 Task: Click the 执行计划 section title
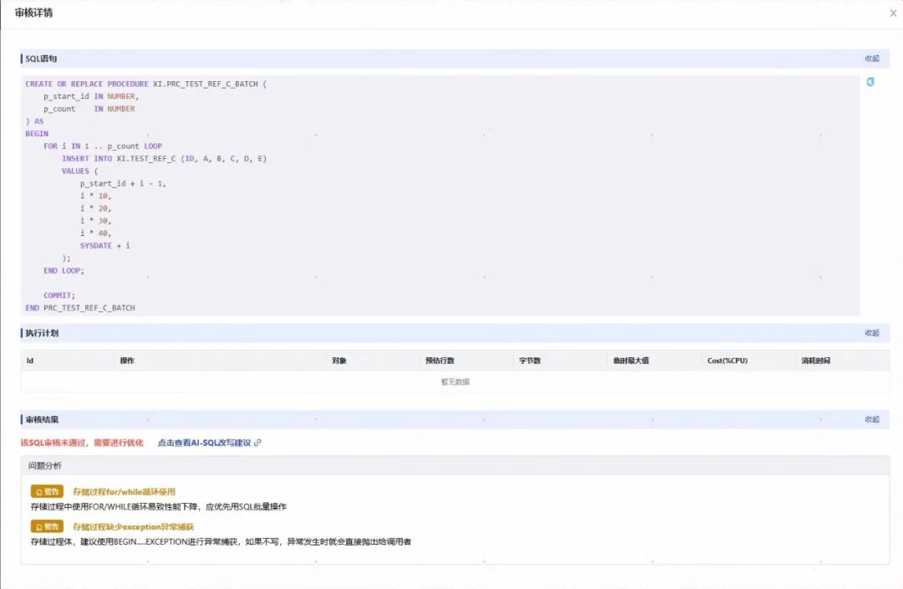(42, 332)
